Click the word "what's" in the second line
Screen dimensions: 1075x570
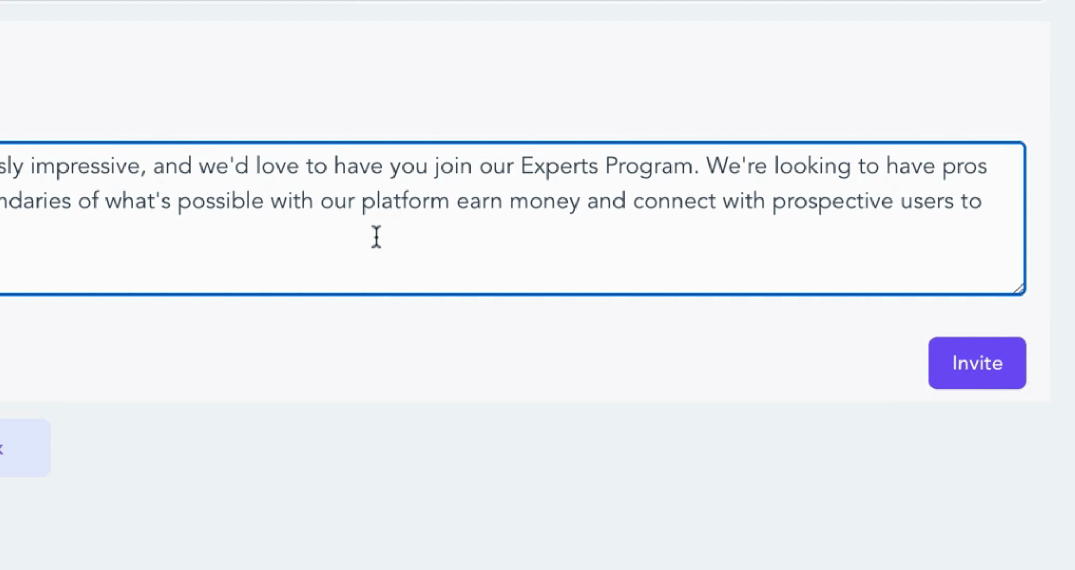pos(138,202)
